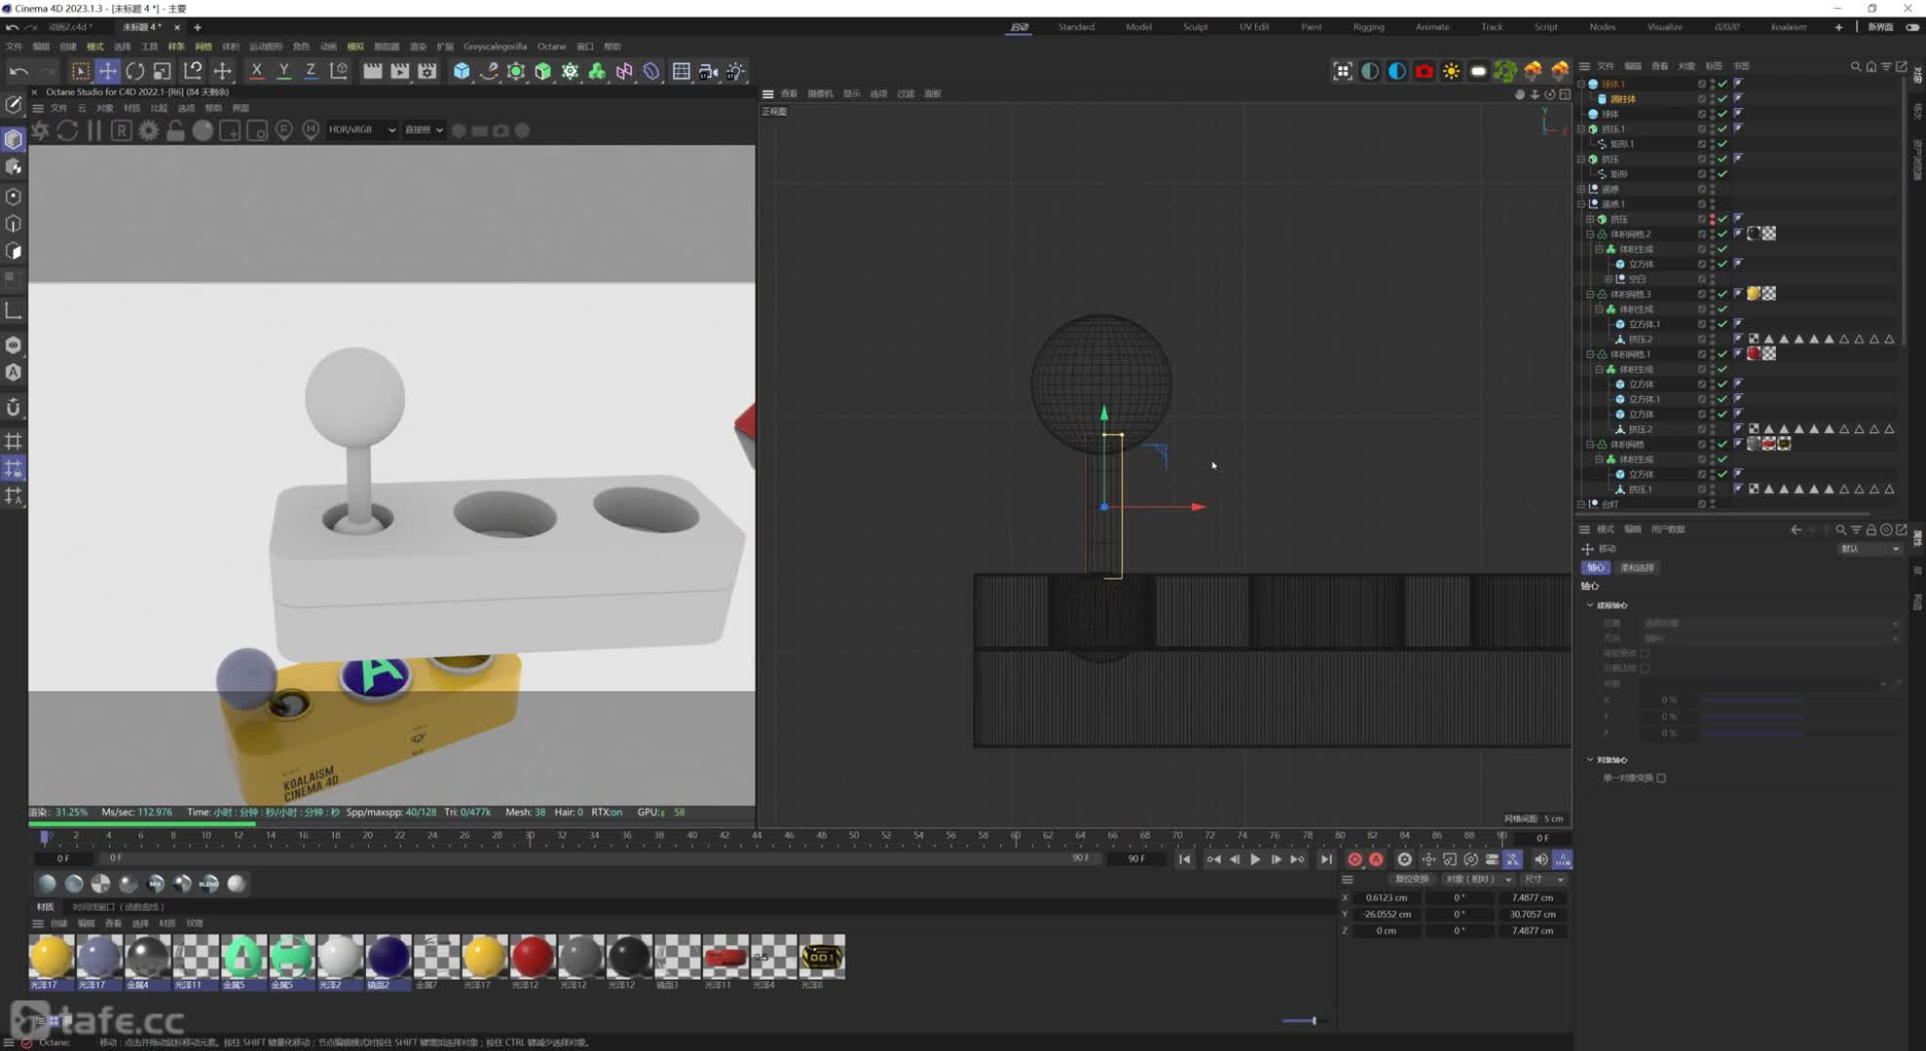This screenshot has width=1926, height=1051.
Task: Click the record active objects button
Action: 1355,859
